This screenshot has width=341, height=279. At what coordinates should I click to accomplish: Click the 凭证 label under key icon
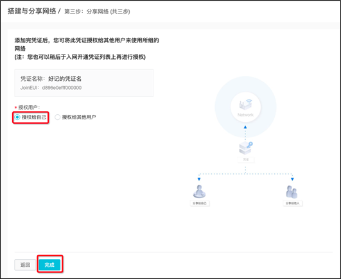(x=246, y=160)
